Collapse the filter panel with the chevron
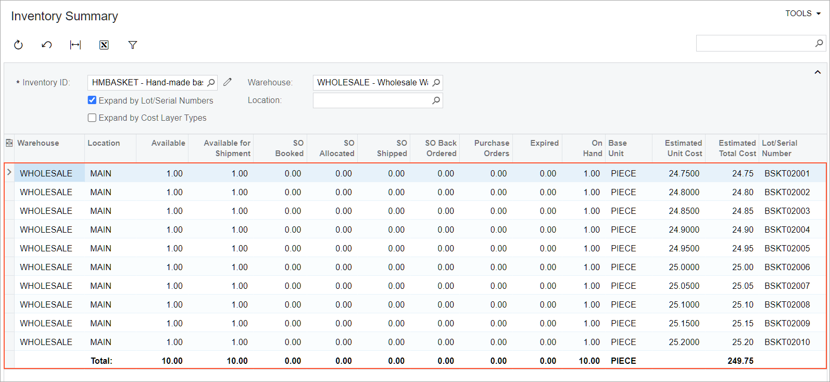Screen dimensions: 830x382 click(818, 72)
